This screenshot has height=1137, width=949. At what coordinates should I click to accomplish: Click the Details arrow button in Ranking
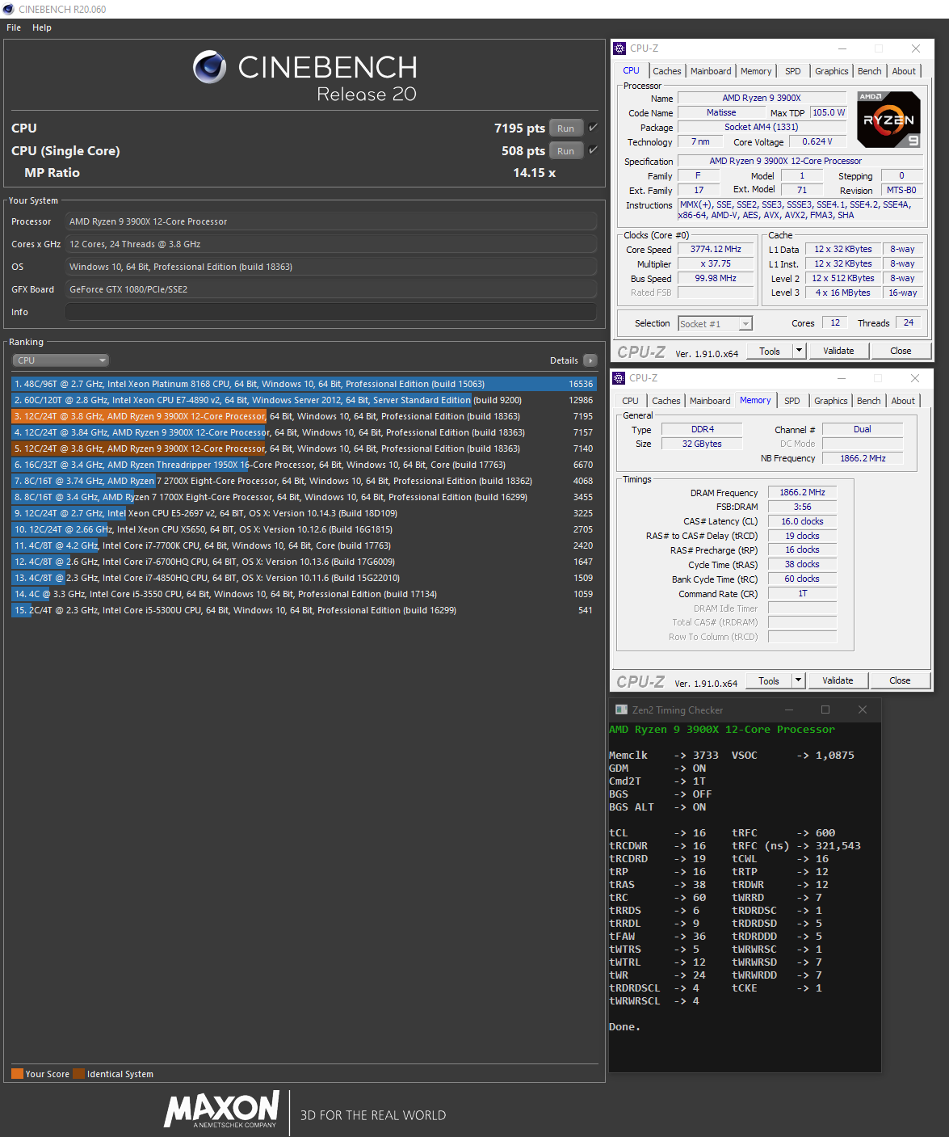point(590,360)
